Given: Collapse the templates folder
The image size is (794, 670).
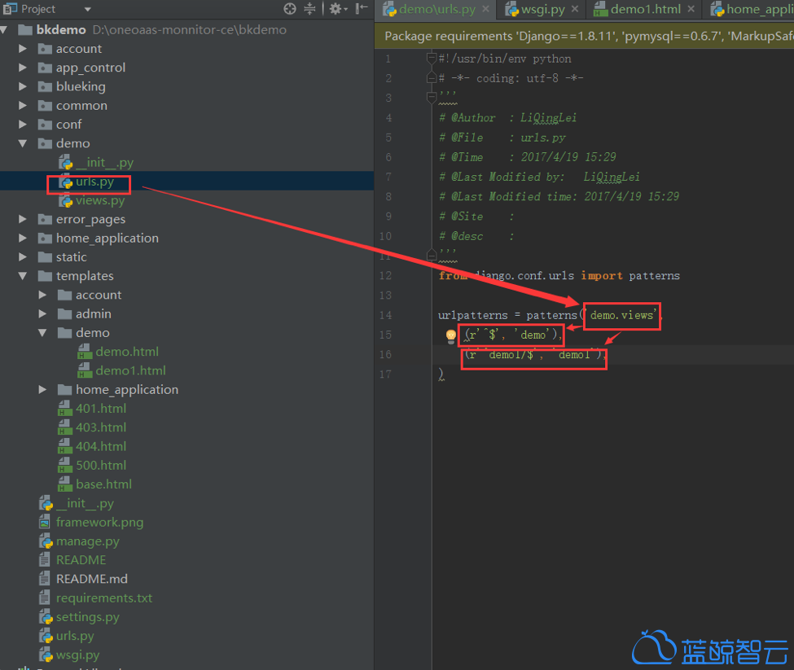Looking at the screenshot, I should [x=22, y=276].
